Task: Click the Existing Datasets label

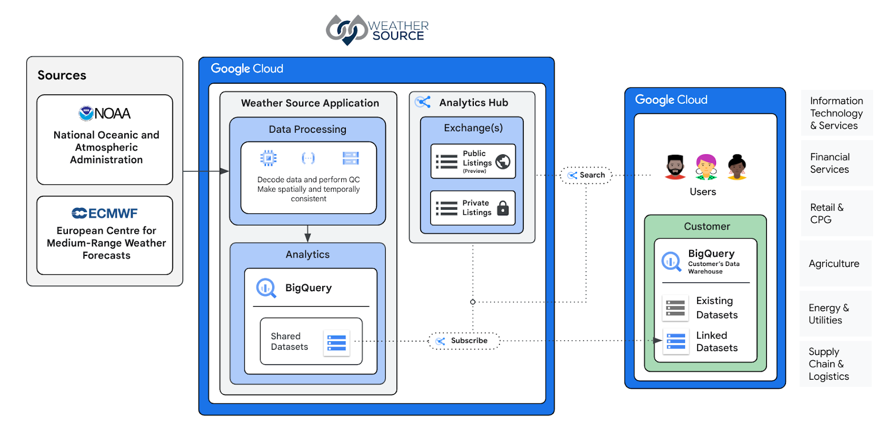Action: (717, 308)
